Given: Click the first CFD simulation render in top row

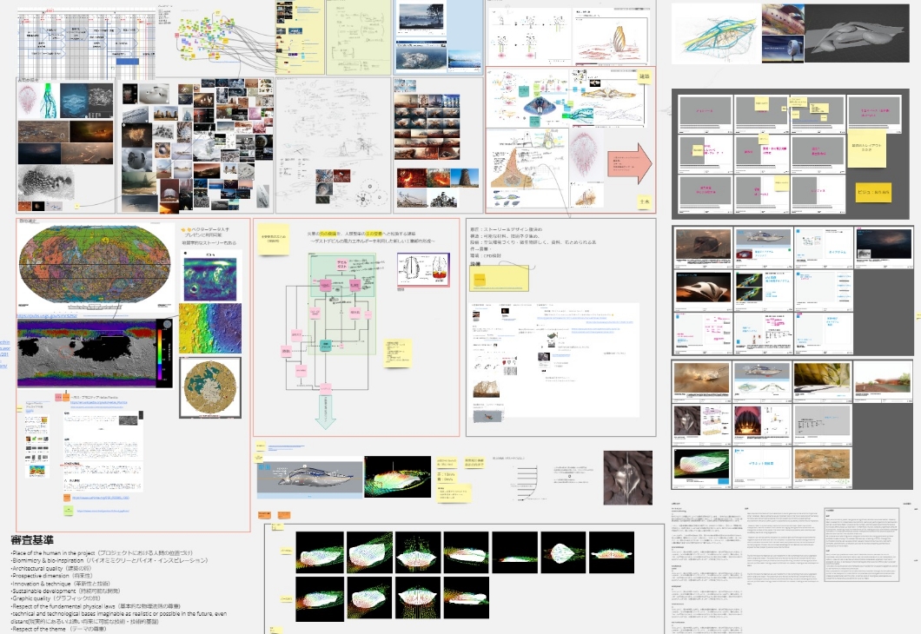Looking at the screenshot, I should tap(320, 551).
